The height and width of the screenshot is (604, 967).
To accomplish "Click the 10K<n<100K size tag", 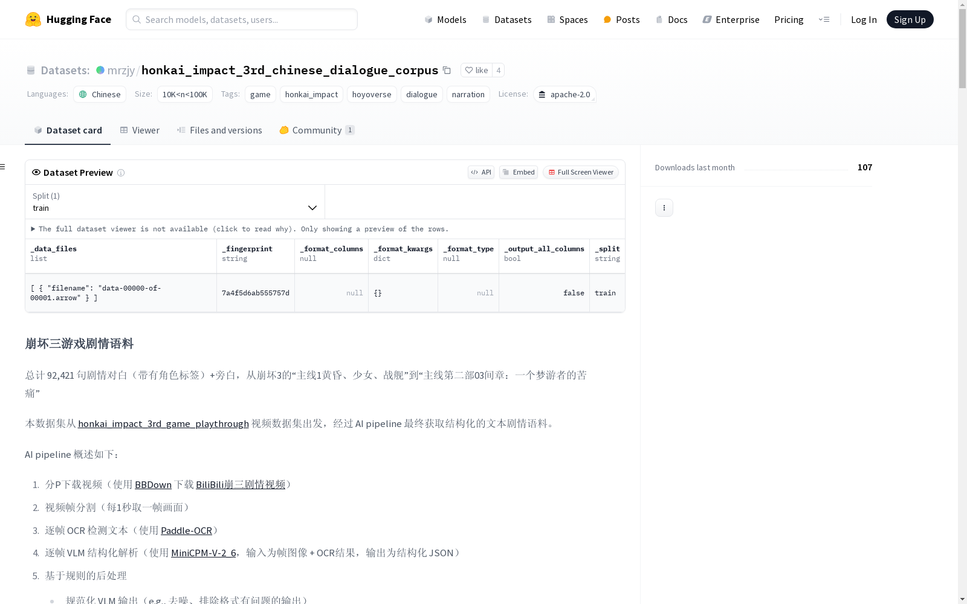I will click(x=185, y=94).
